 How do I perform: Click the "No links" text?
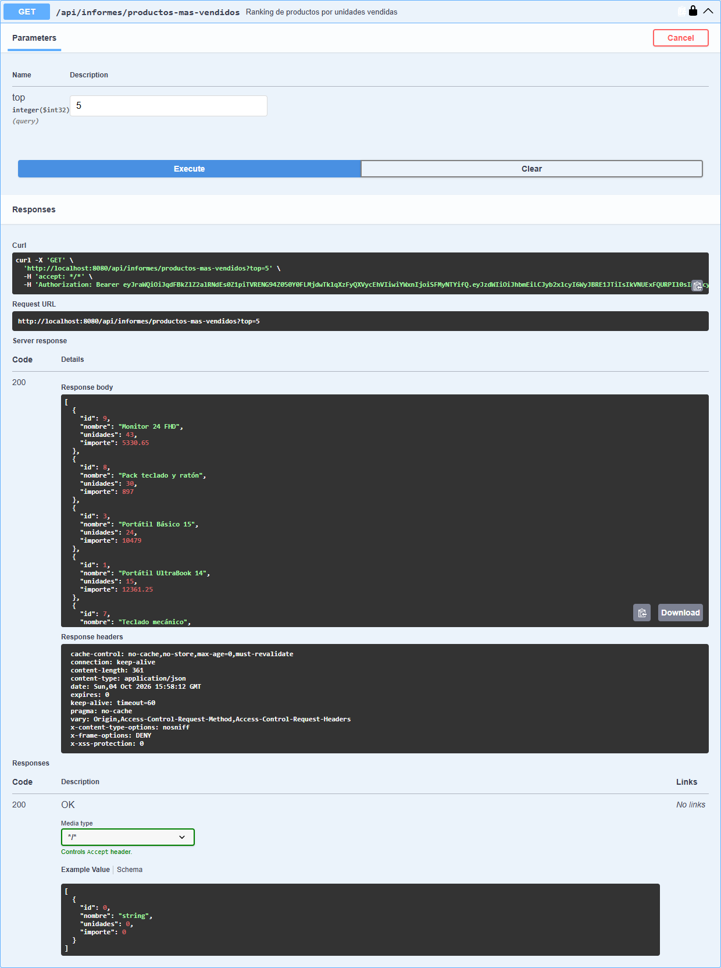coord(691,805)
